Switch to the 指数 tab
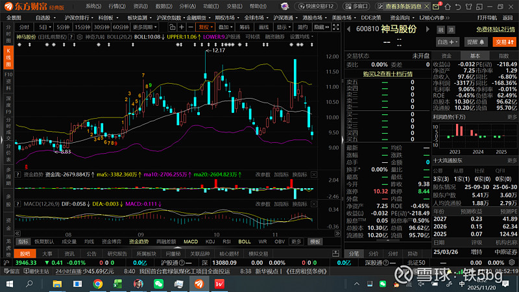Image resolution: width=519 pixels, height=292 pixels. (504, 56)
